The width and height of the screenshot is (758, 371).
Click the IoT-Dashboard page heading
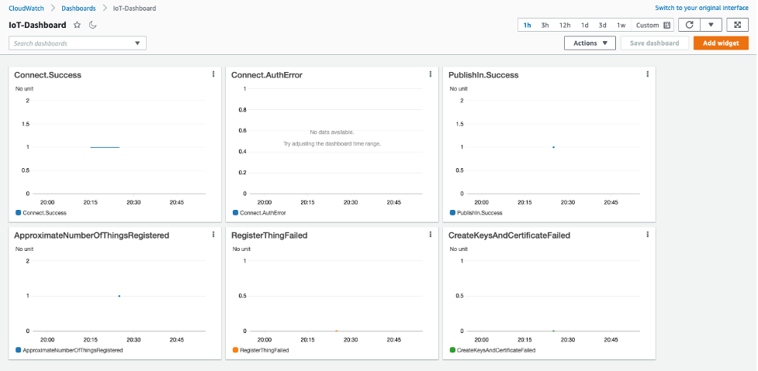(37, 25)
